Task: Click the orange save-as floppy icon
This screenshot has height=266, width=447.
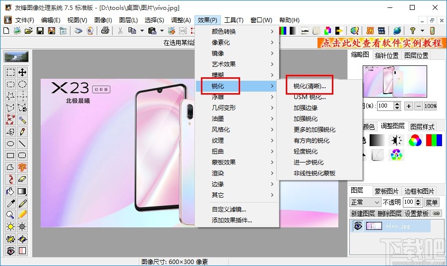Action: pyautogui.click(x=52, y=30)
